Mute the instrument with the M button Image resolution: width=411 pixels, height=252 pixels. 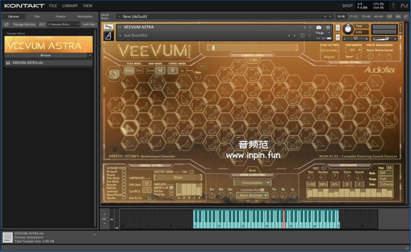[338, 37]
